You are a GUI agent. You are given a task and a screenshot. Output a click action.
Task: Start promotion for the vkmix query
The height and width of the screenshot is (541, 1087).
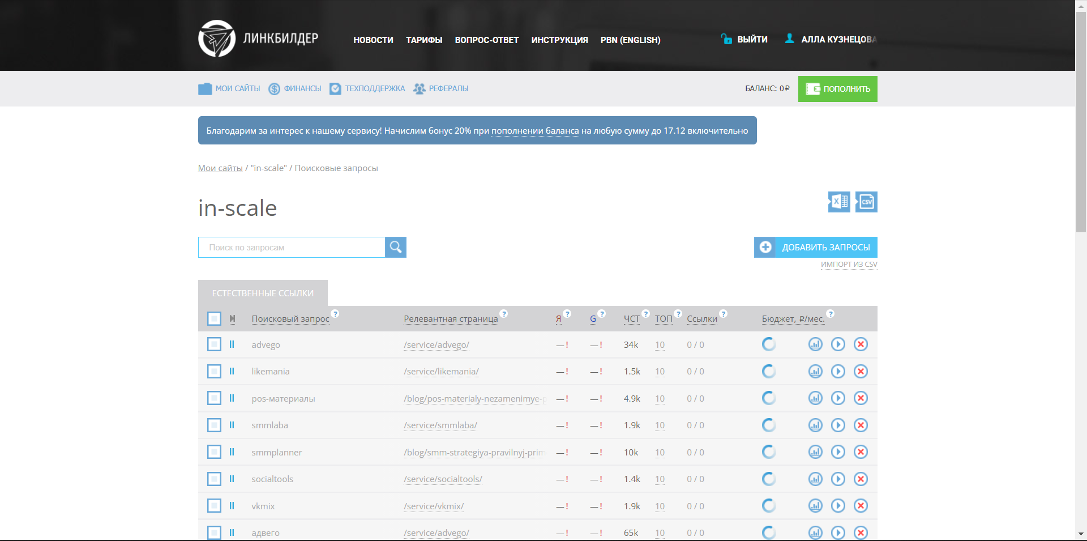pyautogui.click(x=838, y=506)
